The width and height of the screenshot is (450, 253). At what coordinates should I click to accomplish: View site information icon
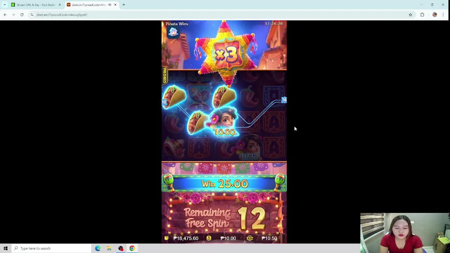coord(32,15)
